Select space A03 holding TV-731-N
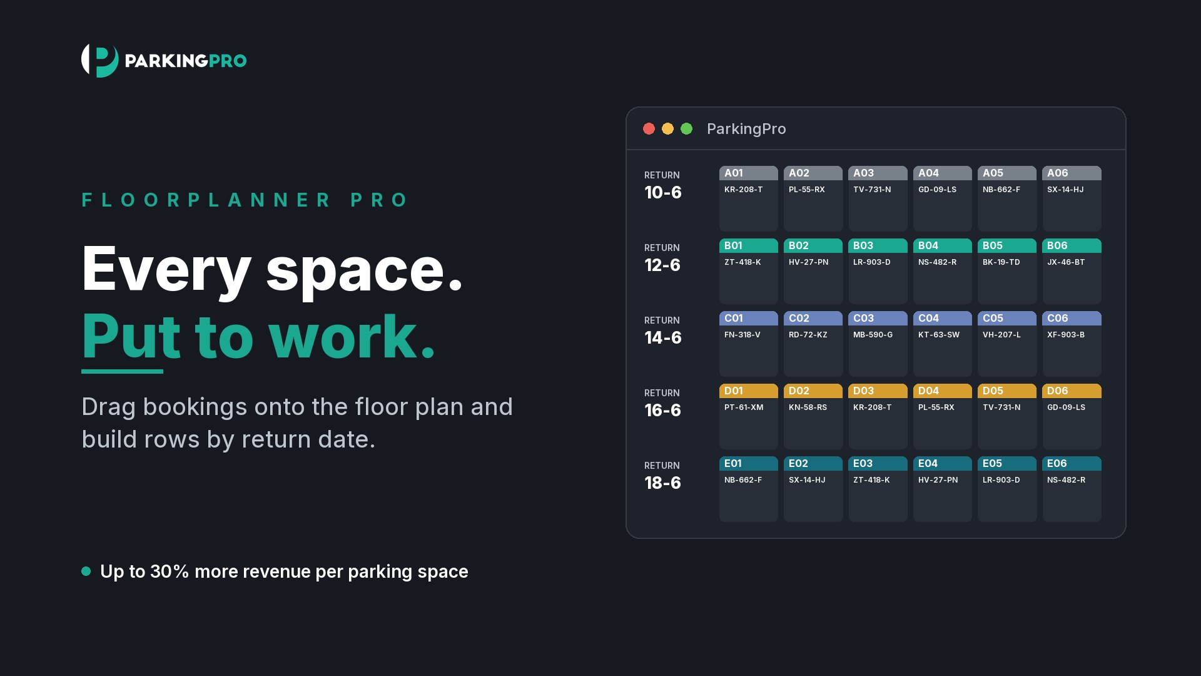1201x676 pixels. coord(878,198)
